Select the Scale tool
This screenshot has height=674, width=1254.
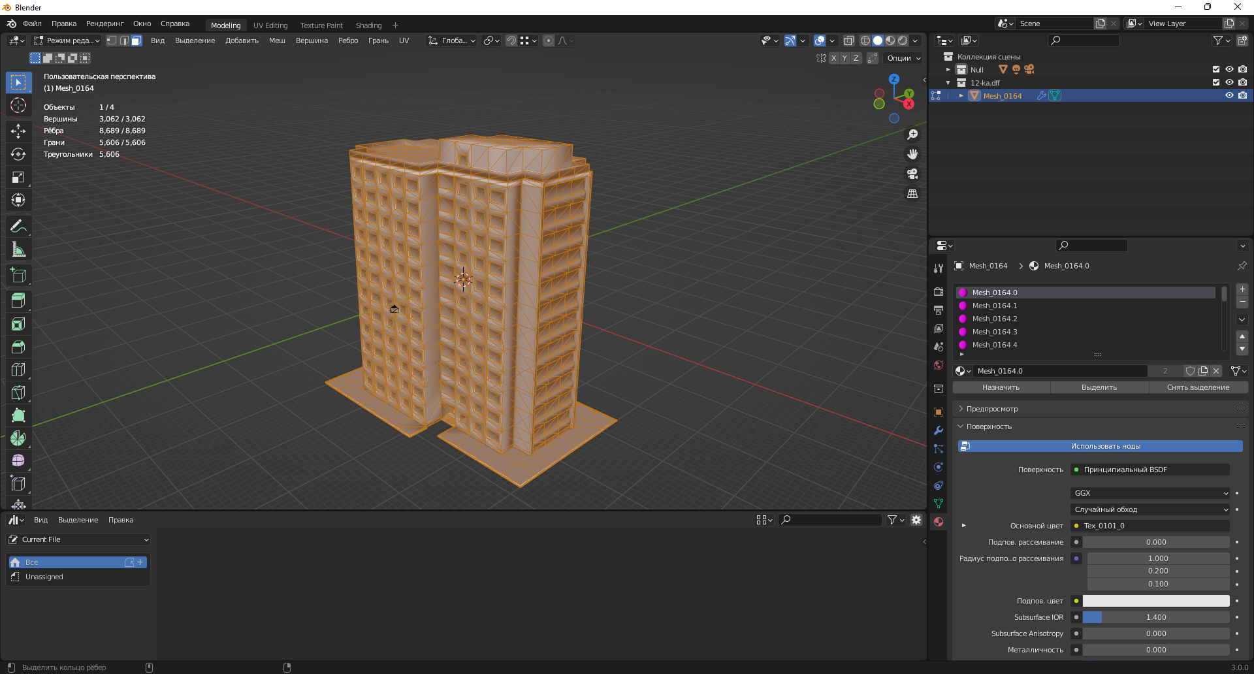click(18, 177)
